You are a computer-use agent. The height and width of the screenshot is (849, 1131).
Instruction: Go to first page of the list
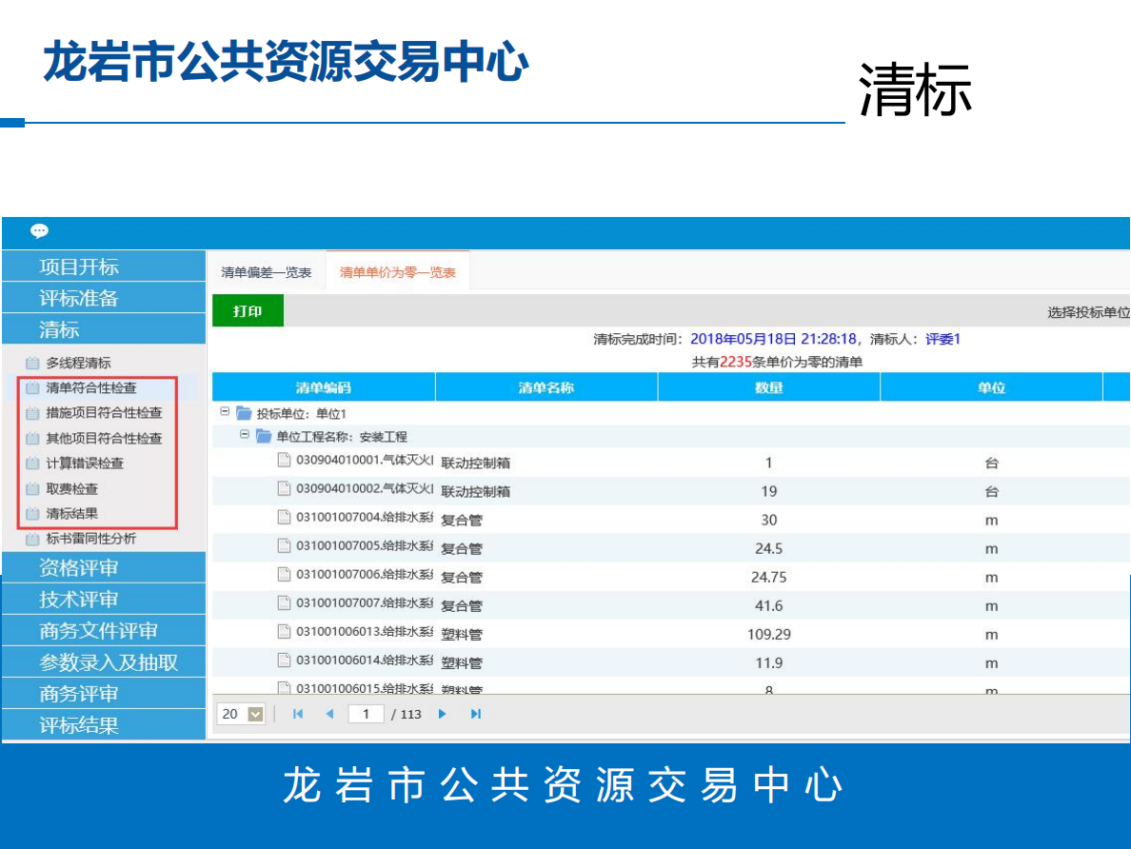(x=298, y=714)
